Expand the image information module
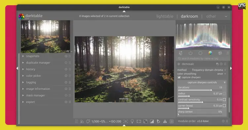 [23, 89]
